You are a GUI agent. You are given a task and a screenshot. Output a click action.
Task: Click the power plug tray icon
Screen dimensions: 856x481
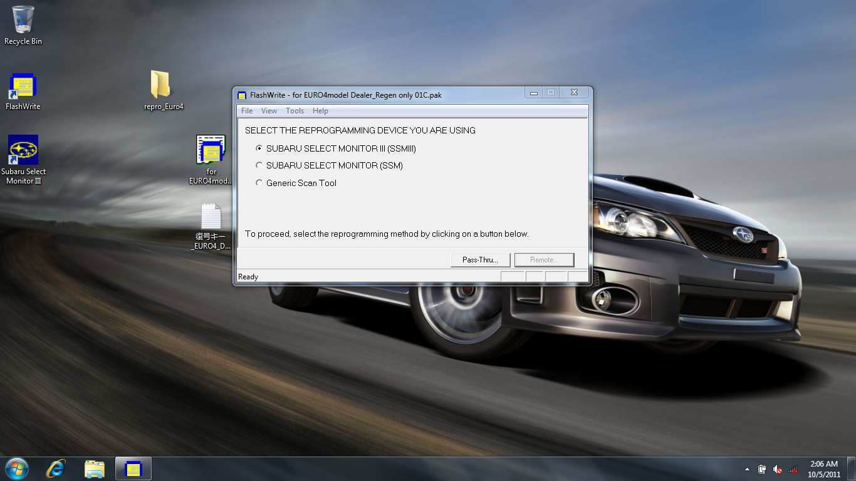(x=763, y=469)
